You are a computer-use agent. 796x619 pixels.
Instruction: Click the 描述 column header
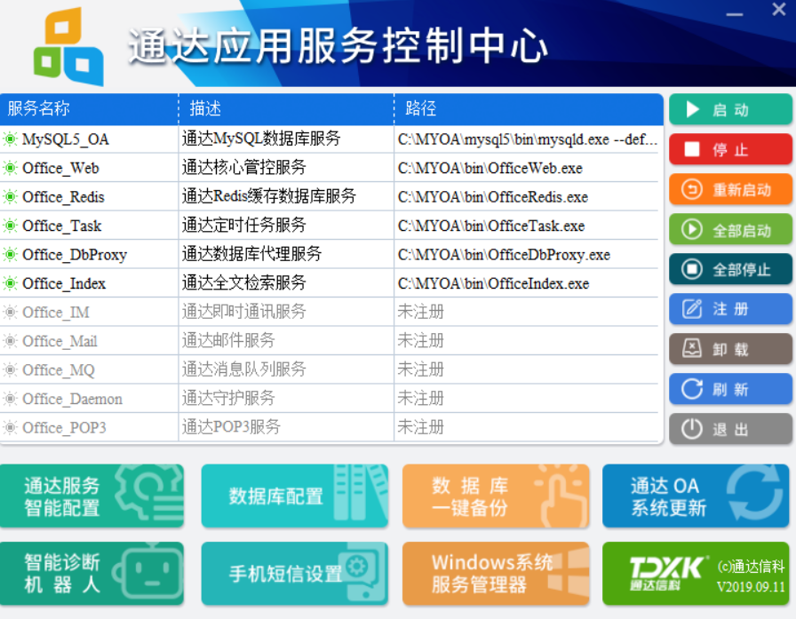coord(286,108)
